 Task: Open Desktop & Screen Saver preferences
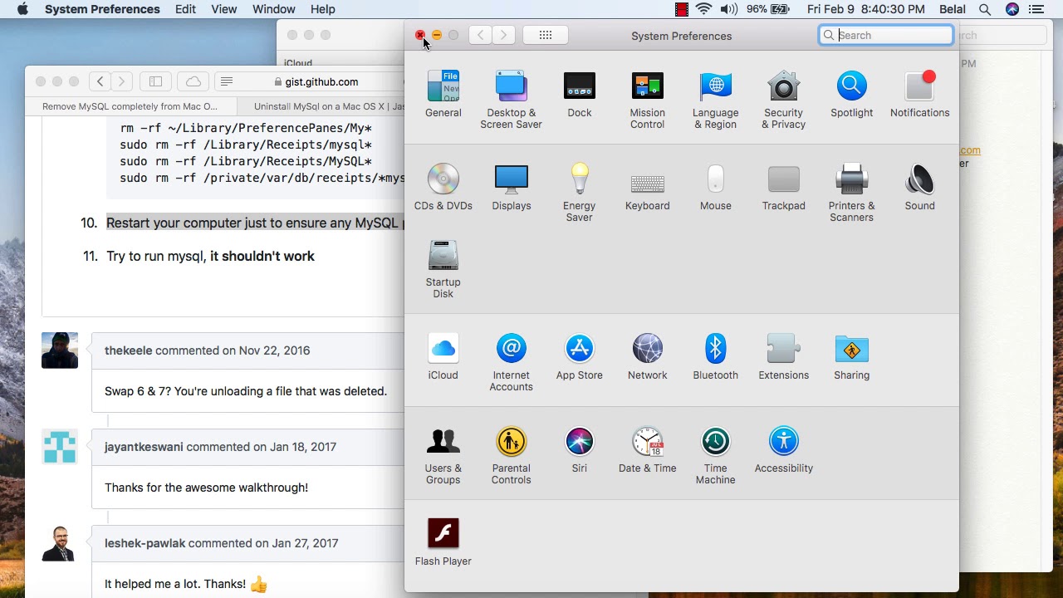coord(511,100)
